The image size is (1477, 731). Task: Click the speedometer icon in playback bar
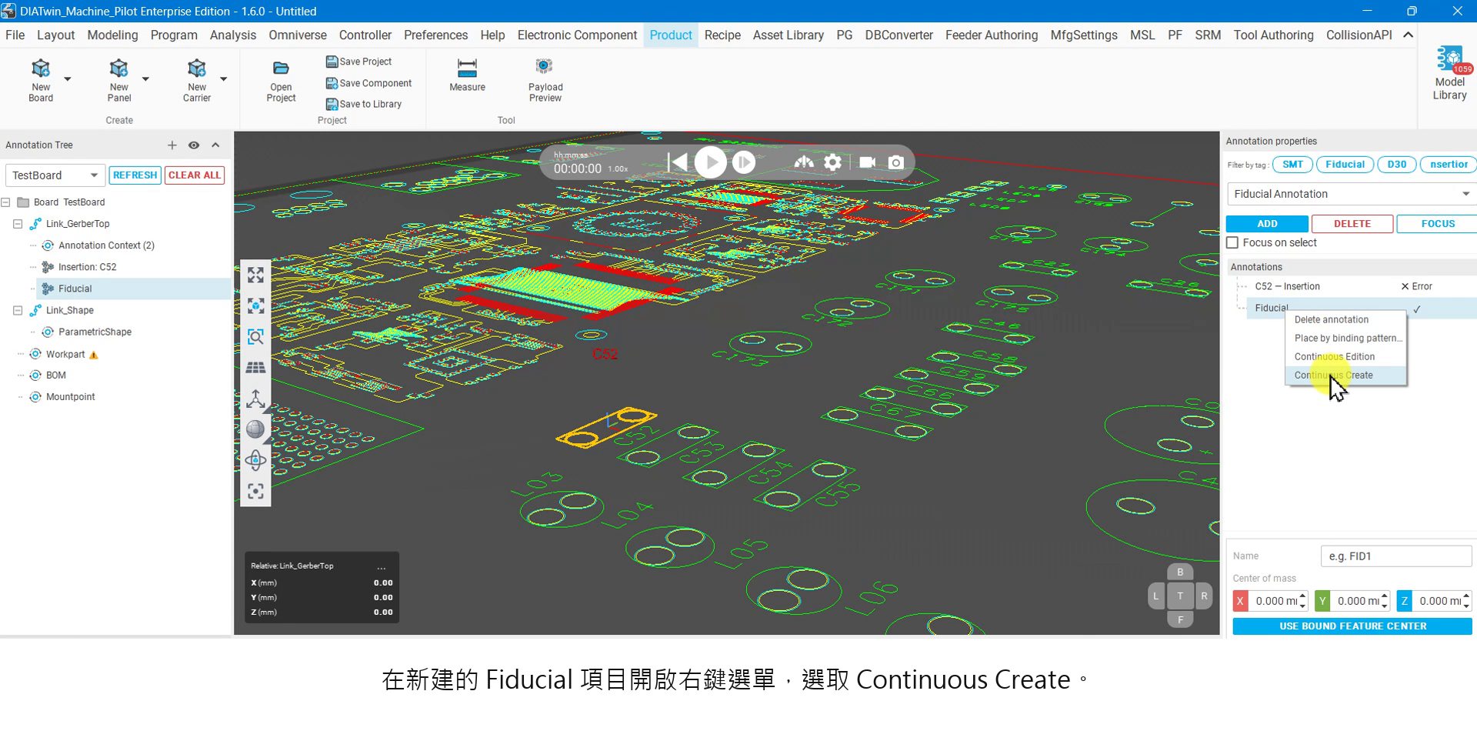[804, 162]
